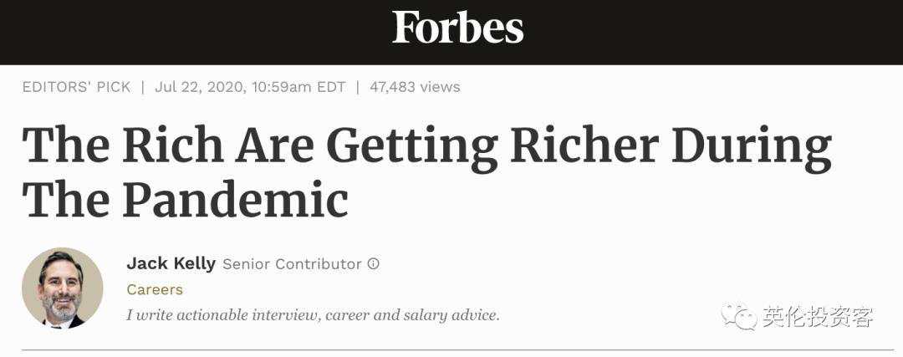Click the 47,483 views counter
Viewport: 903px width, 357px height.
point(416,87)
